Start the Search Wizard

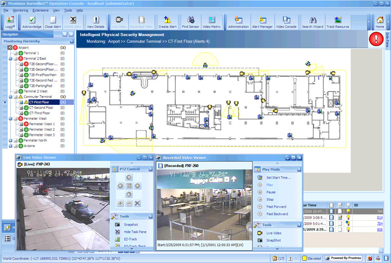click(314, 22)
